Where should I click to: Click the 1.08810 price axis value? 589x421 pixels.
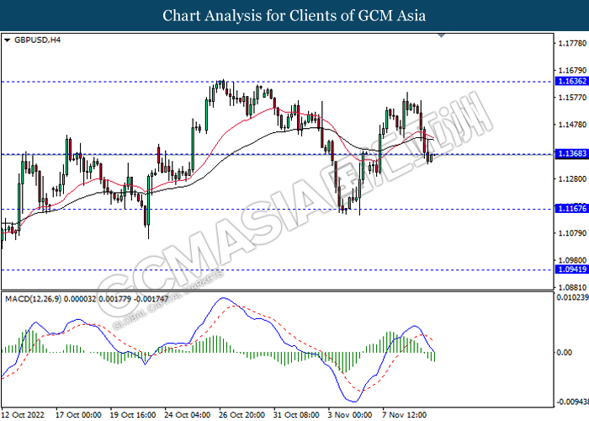572,288
